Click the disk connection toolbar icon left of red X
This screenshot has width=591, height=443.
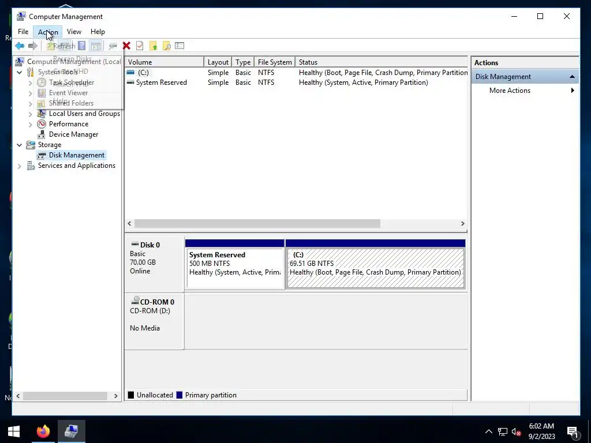[113, 46]
